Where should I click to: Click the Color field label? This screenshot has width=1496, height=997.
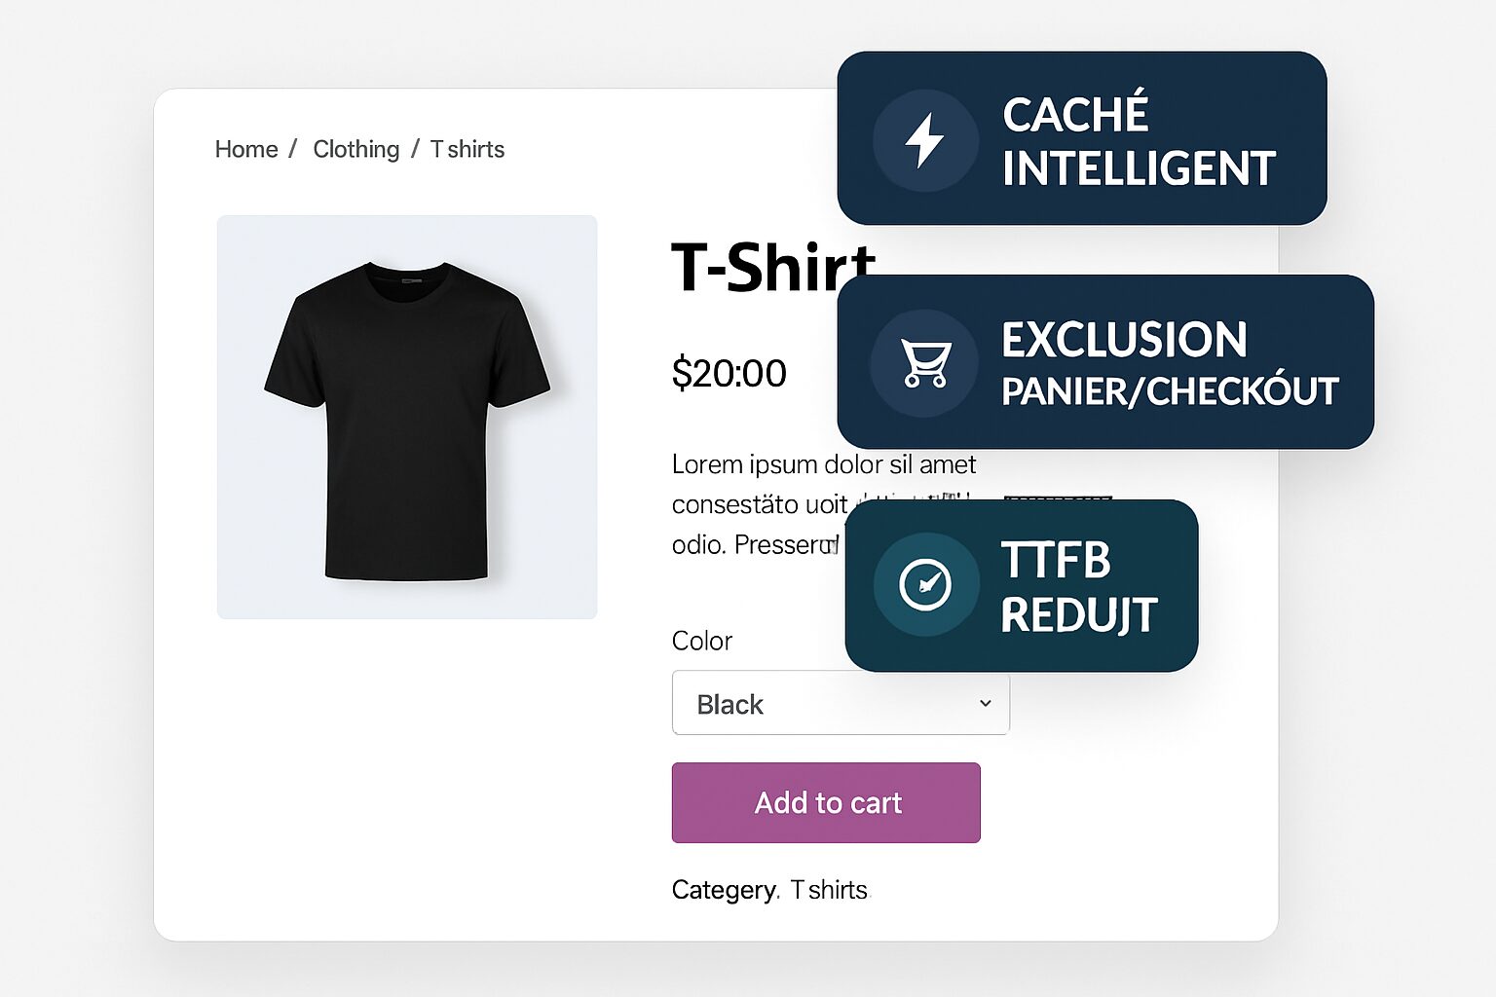[x=702, y=641]
